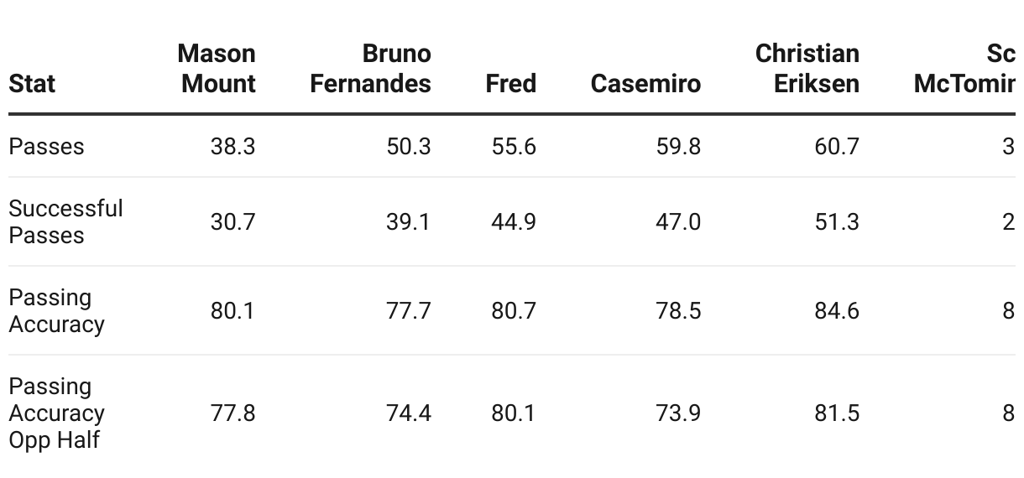Select Eriksen's Opp Half accuracy 81.5
This screenshot has height=478, width=1024.
pyautogui.click(x=836, y=413)
